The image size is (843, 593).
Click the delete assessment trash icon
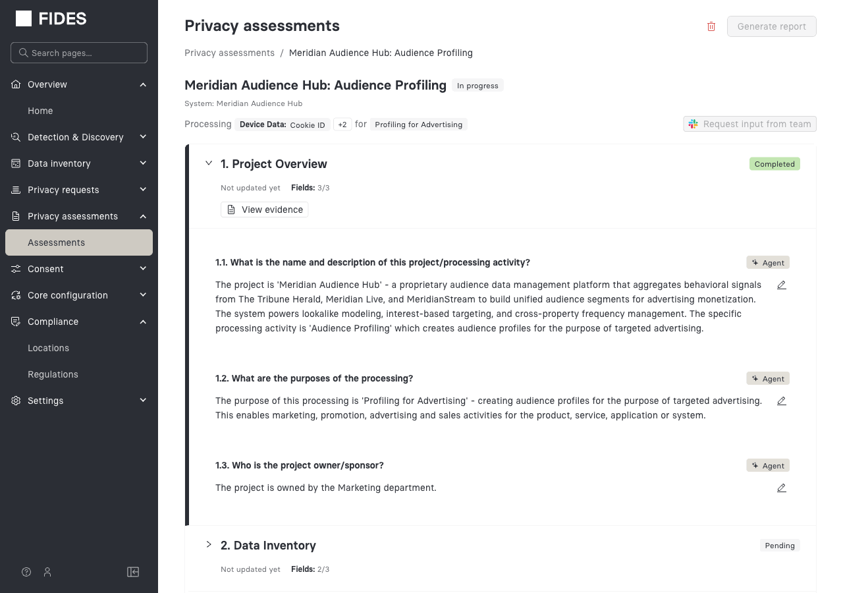pyautogui.click(x=711, y=26)
